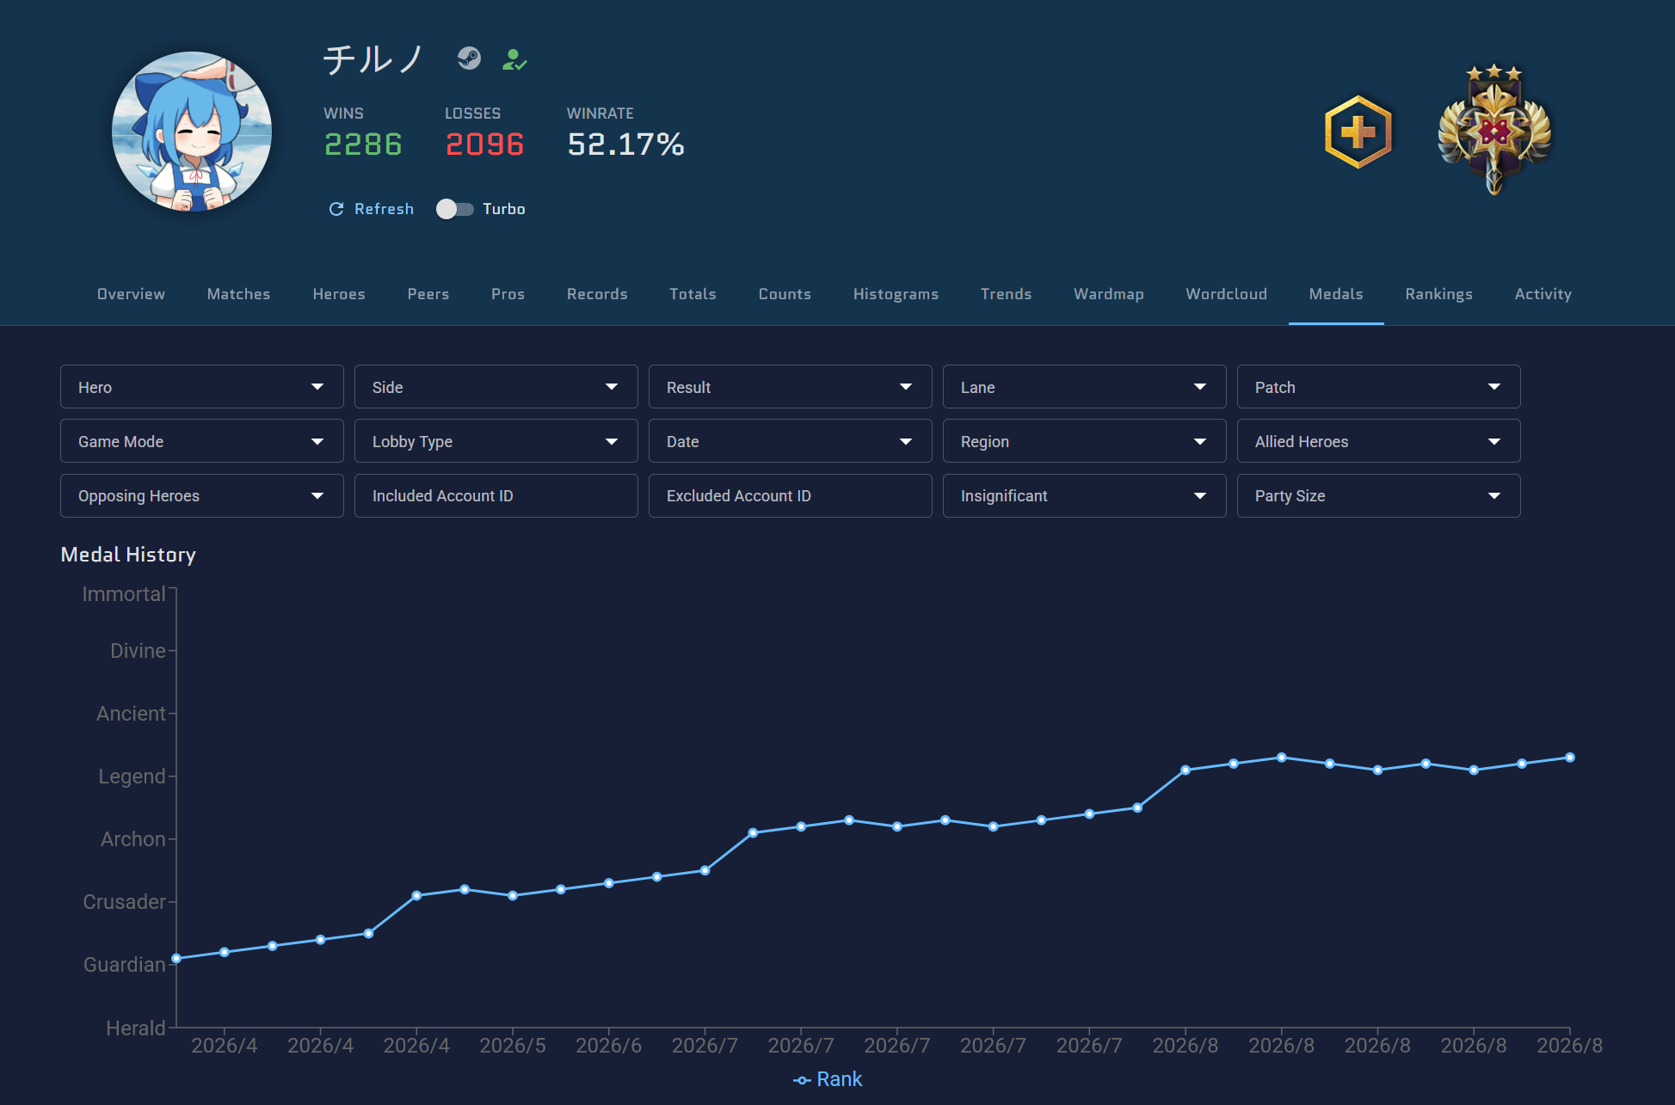This screenshot has width=1675, height=1105.
Task: Click the winrate value 52.17%
Action: click(625, 144)
